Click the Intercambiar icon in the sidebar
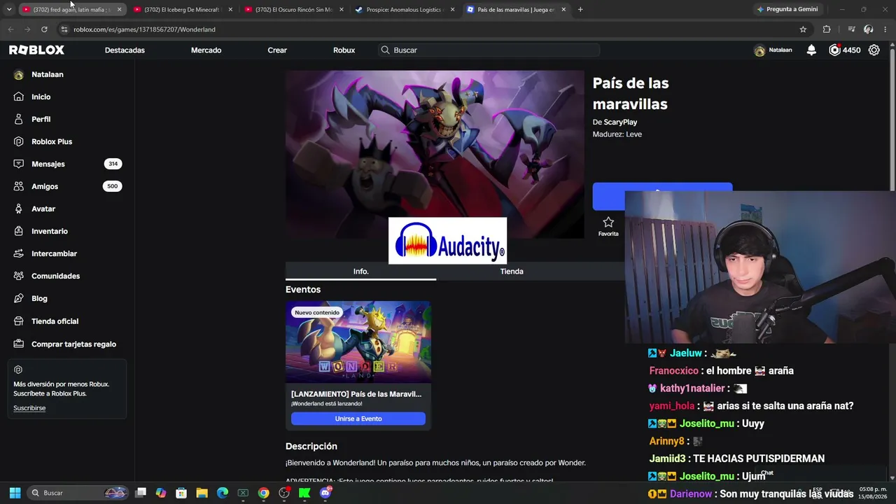Screen dimensions: 896x504 (19, 253)
